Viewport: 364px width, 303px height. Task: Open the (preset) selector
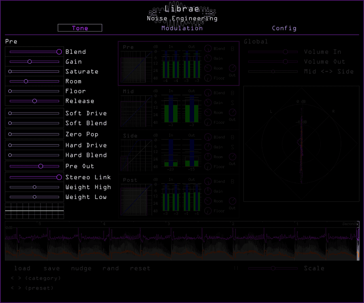coord(39,288)
